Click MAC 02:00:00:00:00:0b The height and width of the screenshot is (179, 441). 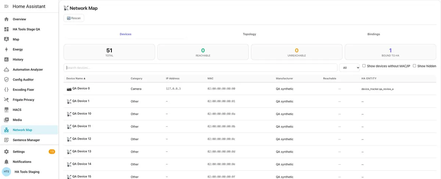(x=221, y=127)
